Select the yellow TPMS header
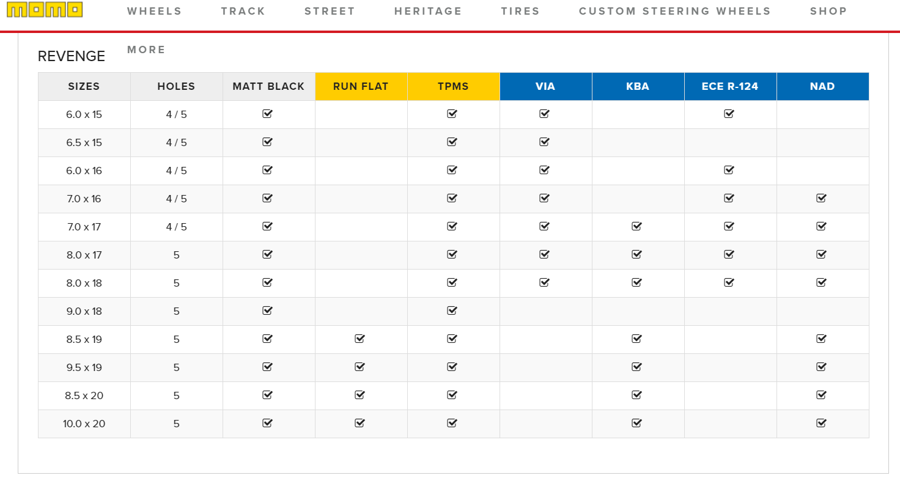Image resolution: width=900 pixels, height=478 pixels. (x=454, y=86)
